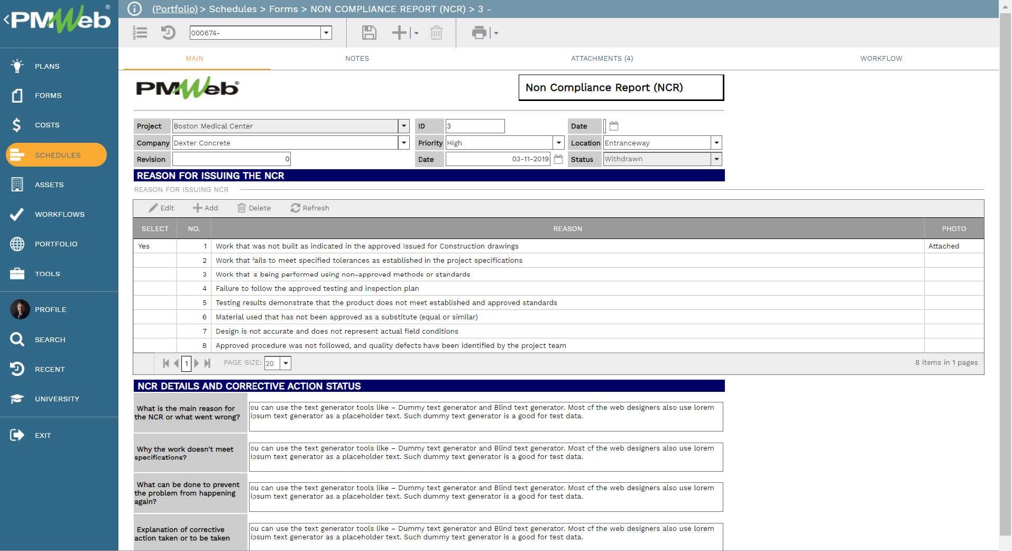
Task: Click the Add button in the reason grid
Action: point(205,208)
